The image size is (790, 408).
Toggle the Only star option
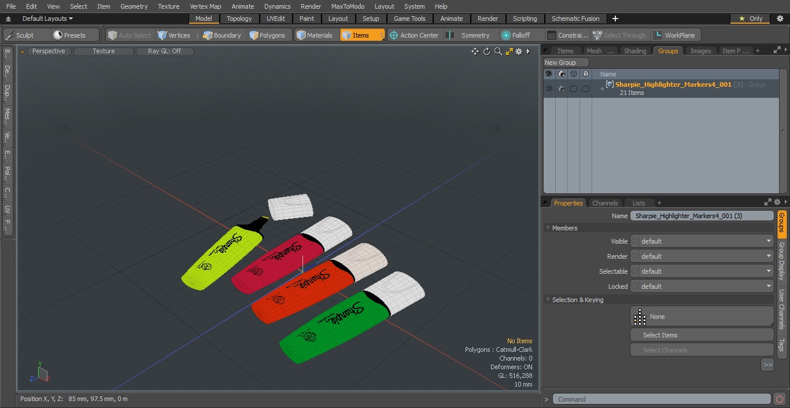point(750,19)
